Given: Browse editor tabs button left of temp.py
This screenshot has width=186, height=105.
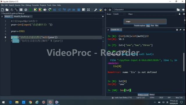Looking at the screenshot, I should click(x=2, y=16).
